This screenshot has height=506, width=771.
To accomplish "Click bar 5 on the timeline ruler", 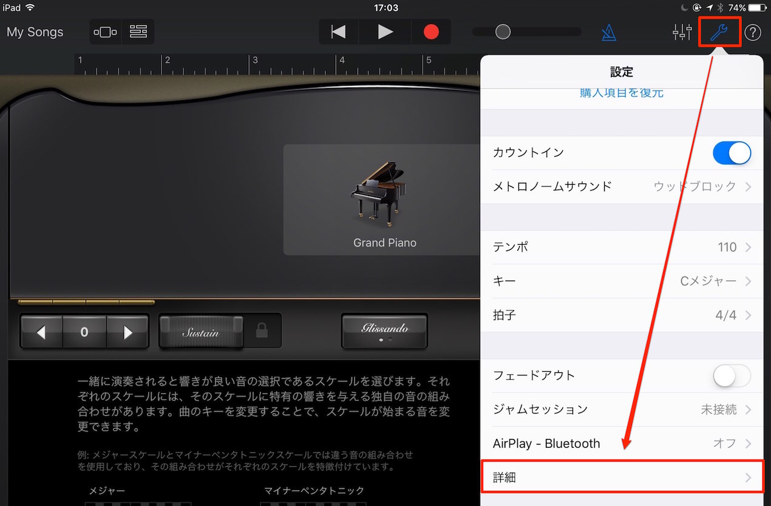I will [x=428, y=61].
